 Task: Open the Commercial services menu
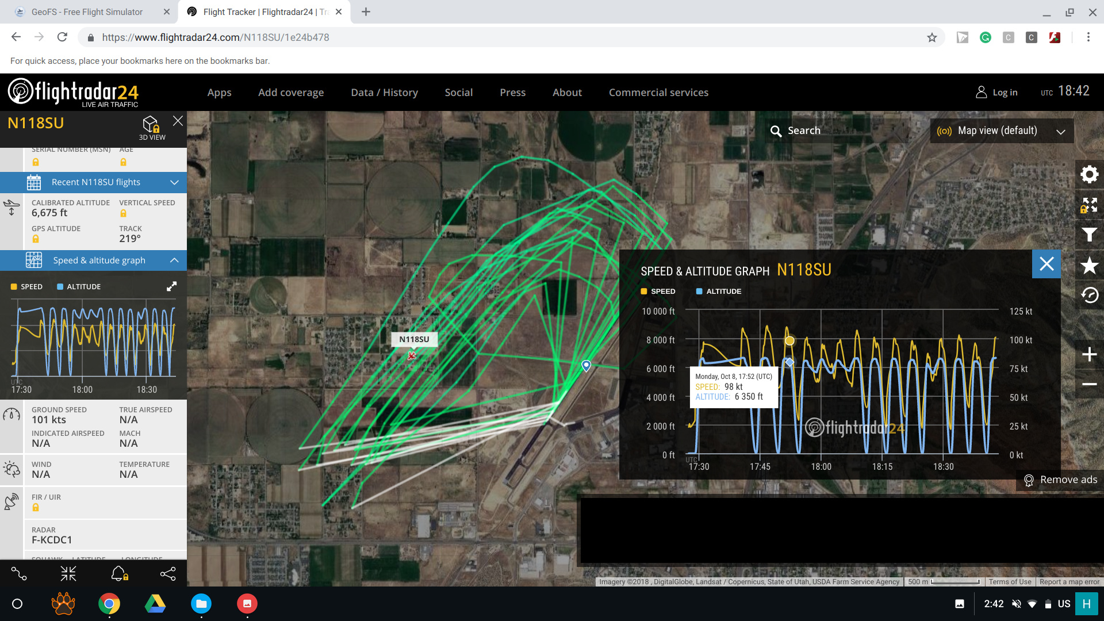[x=658, y=93]
